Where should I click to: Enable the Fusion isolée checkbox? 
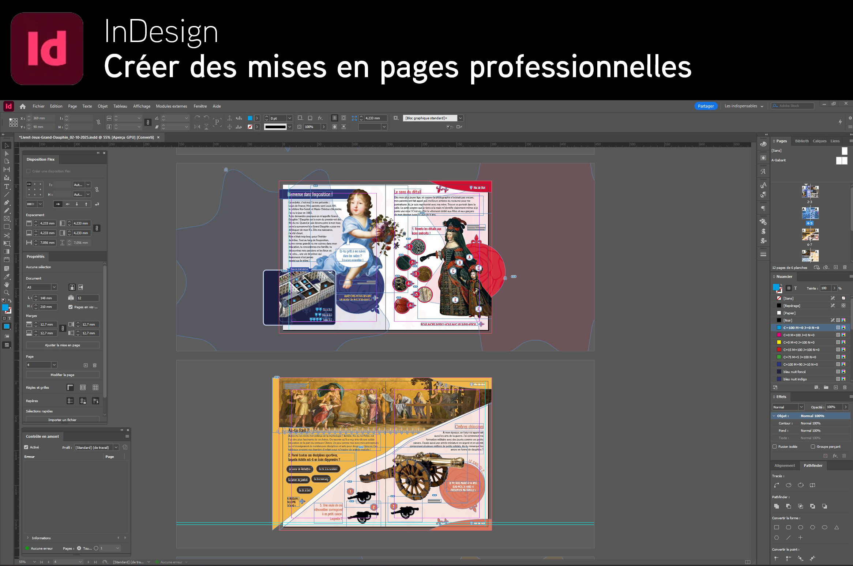point(774,446)
